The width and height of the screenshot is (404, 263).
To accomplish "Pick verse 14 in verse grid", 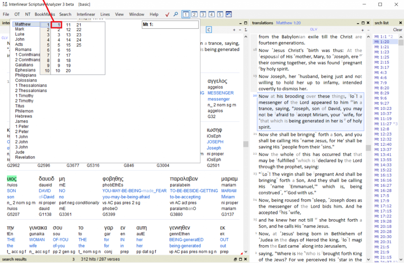I will click(68, 40).
